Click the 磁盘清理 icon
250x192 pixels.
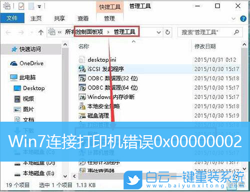coord(82,115)
